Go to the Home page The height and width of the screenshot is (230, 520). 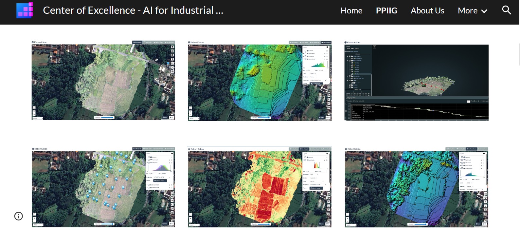coord(351,11)
